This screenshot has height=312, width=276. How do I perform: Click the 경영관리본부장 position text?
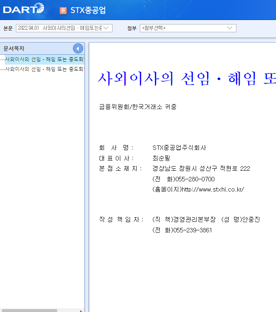tap(194, 219)
